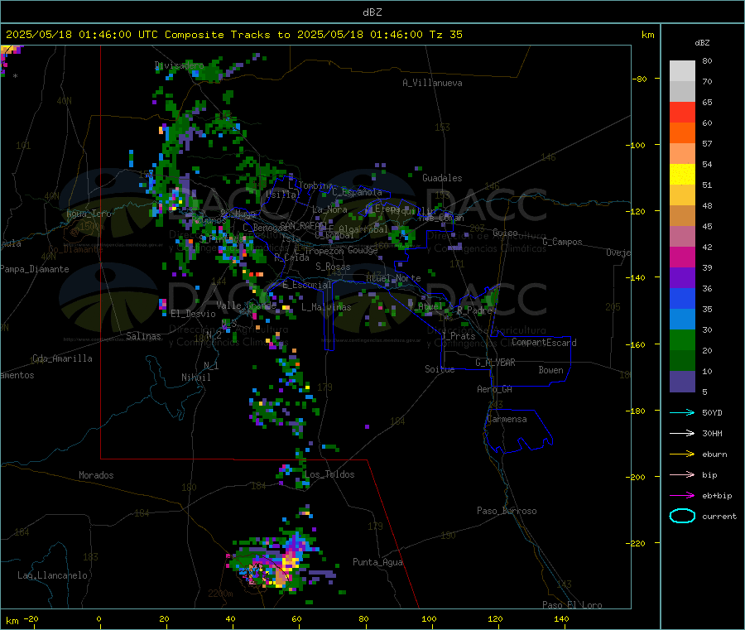Click the -220 km tick on right axis
The image size is (745, 630).
click(x=637, y=543)
